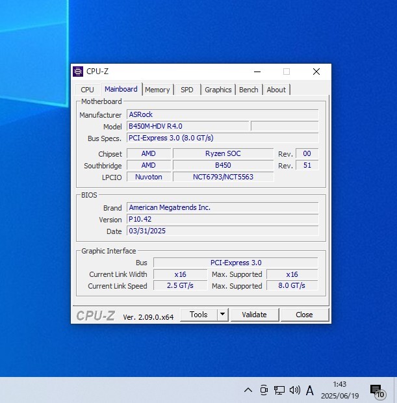Click the CPU-Z app icon in title bar
Screen dimensions: 397x403
click(x=78, y=71)
